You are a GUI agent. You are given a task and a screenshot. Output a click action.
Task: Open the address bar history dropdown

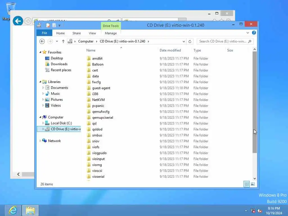(184, 42)
